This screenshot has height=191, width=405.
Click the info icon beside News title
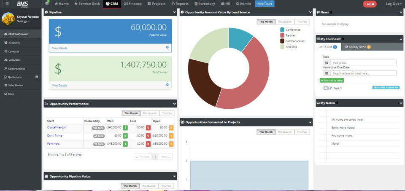(x=331, y=12)
